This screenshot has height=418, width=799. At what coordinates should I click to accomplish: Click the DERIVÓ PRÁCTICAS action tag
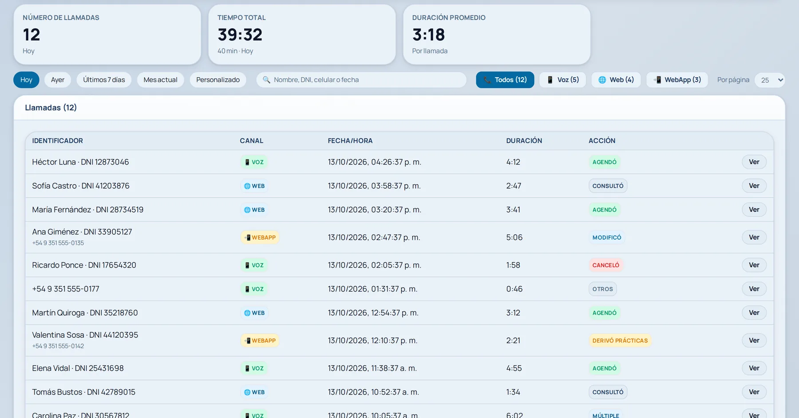(x=620, y=340)
